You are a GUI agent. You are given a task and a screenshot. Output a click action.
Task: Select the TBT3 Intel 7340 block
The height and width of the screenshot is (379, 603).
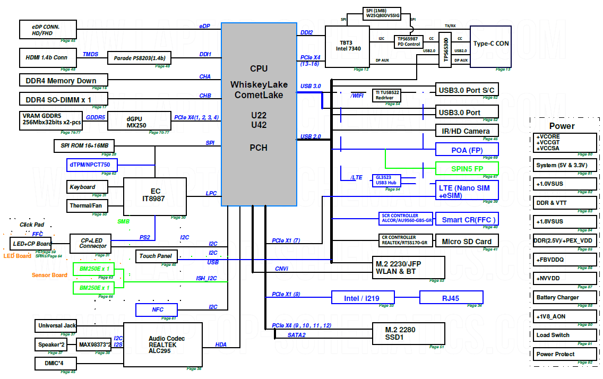[x=347, y=46]
